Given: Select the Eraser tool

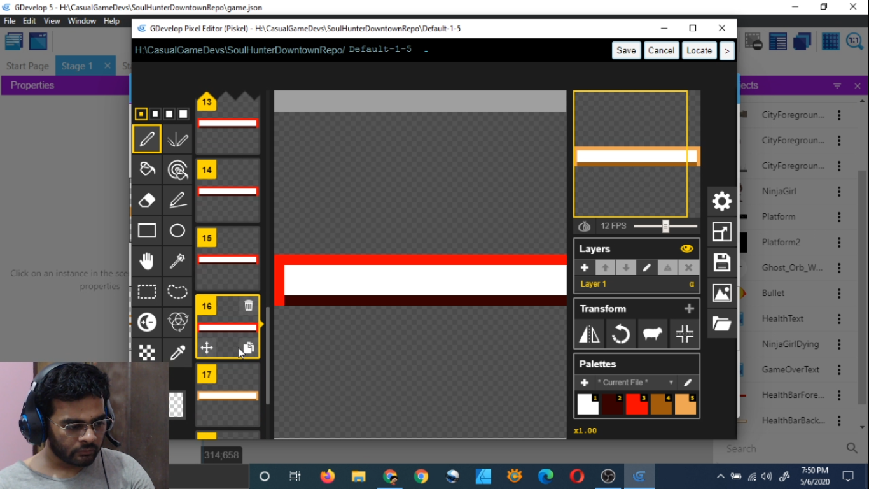Looking at the screenshot, I should (147, 200).
